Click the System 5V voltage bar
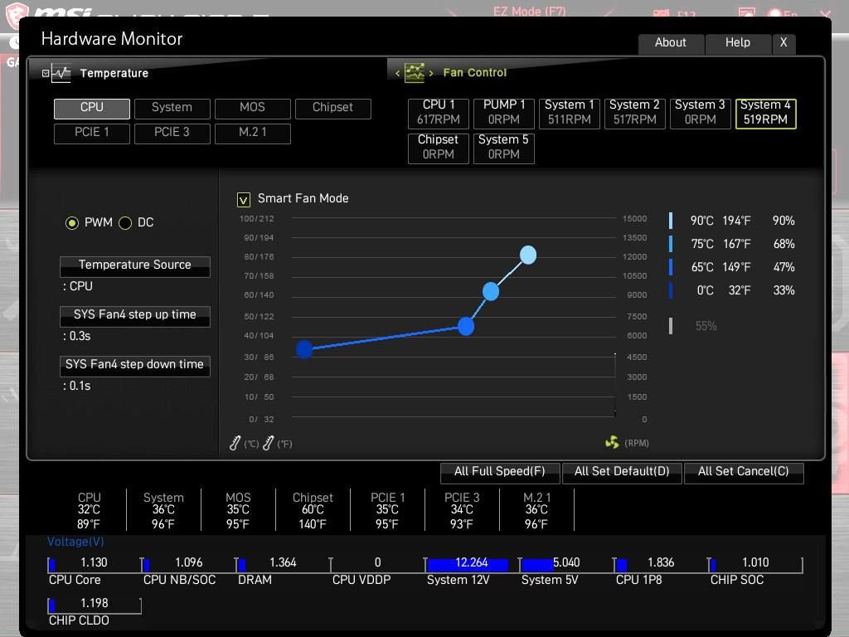This screenshot has width=849, height=637. 566,564
